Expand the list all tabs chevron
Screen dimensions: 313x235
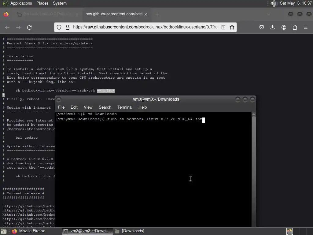click(x=268, y=14)
